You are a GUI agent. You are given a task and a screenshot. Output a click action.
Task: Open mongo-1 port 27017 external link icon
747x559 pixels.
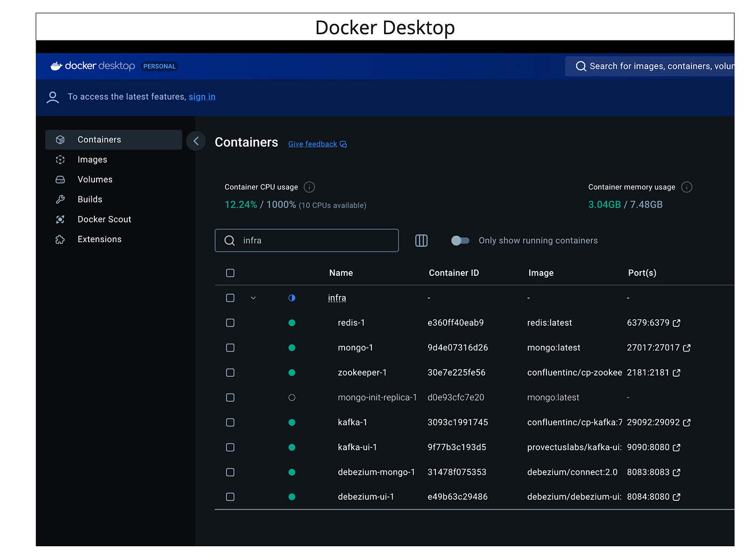(687, 348)
